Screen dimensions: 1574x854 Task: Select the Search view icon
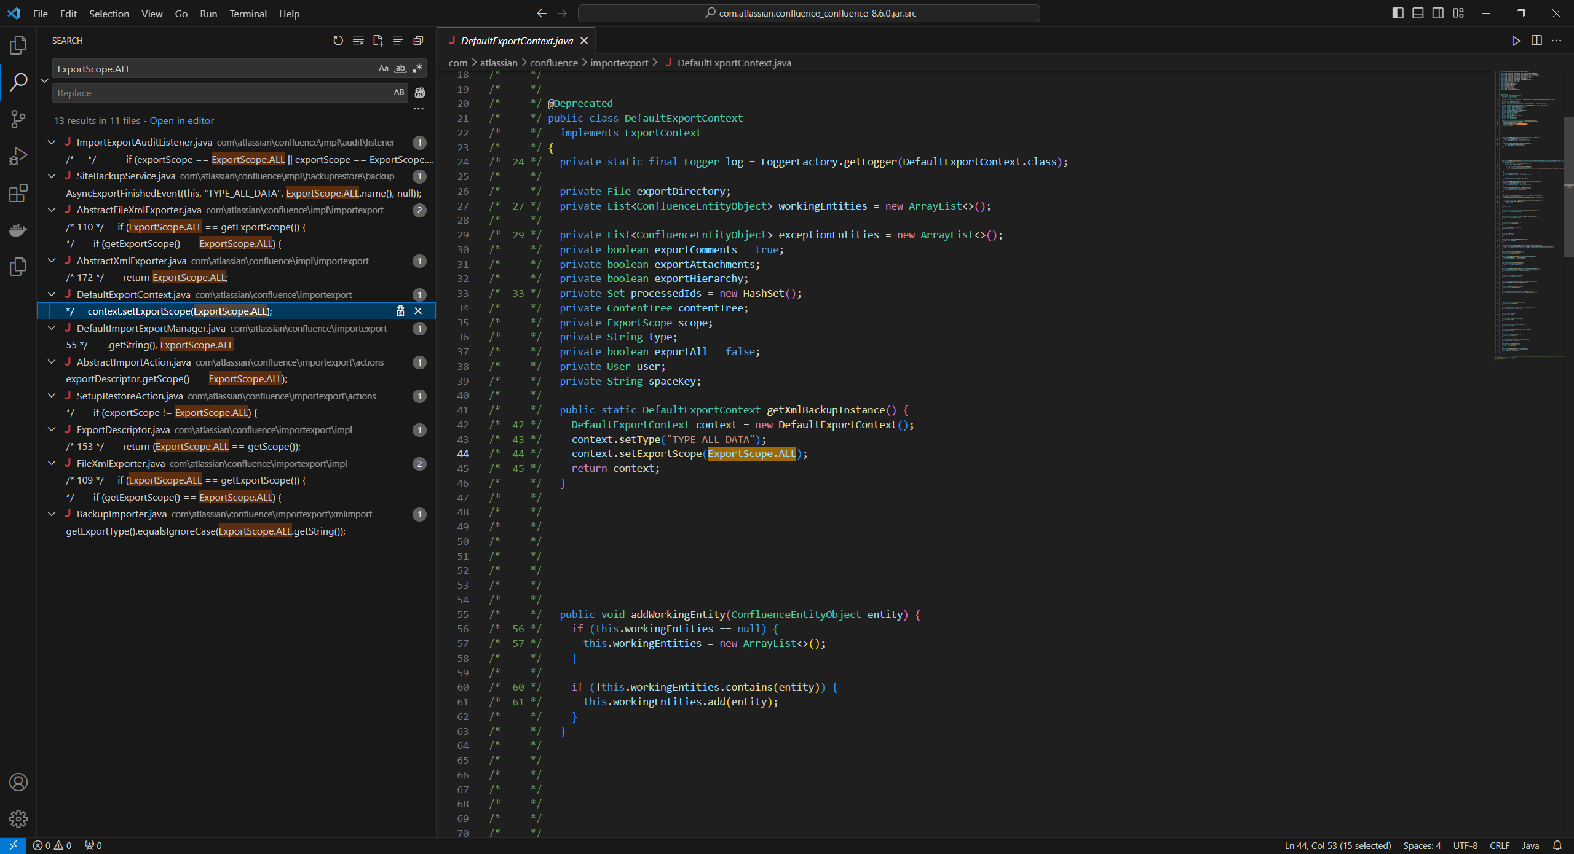tap(18, 82)
